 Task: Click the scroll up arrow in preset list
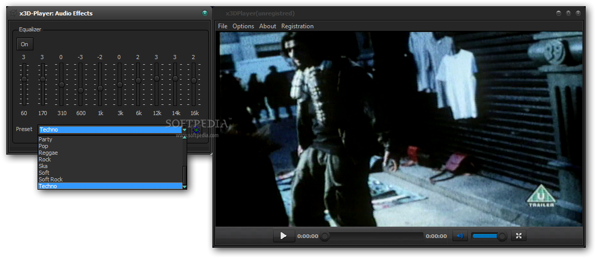184,138
